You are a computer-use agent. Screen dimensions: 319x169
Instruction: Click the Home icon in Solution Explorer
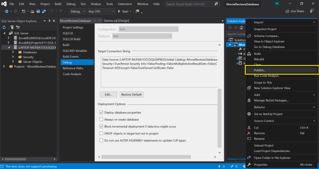click(241, 28)
